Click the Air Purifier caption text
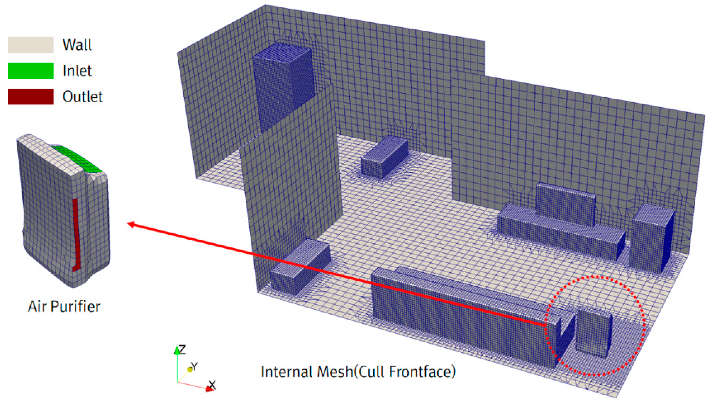 [64, 307]
